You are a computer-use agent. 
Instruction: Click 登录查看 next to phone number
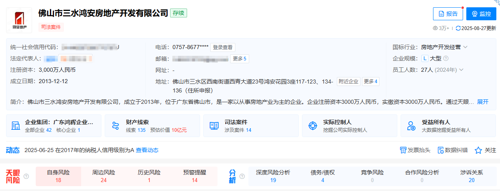[223, 47]
